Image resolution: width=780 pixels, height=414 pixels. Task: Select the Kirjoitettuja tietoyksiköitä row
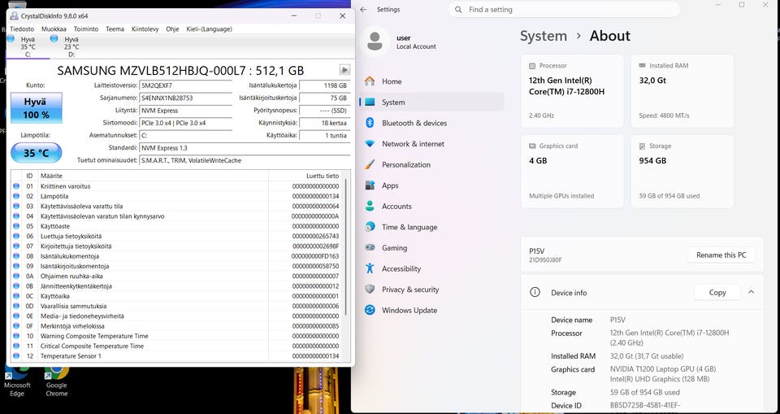coord(177,246)
